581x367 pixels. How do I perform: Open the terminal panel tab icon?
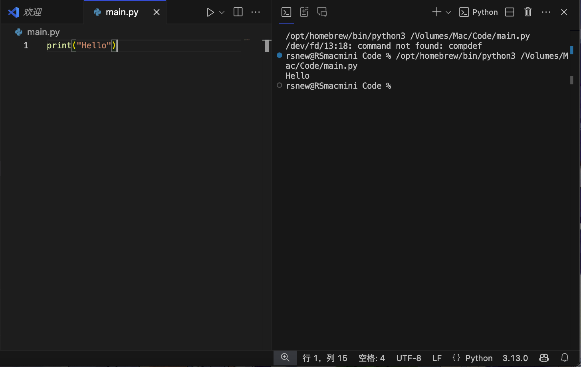click(x=286, y=12)
